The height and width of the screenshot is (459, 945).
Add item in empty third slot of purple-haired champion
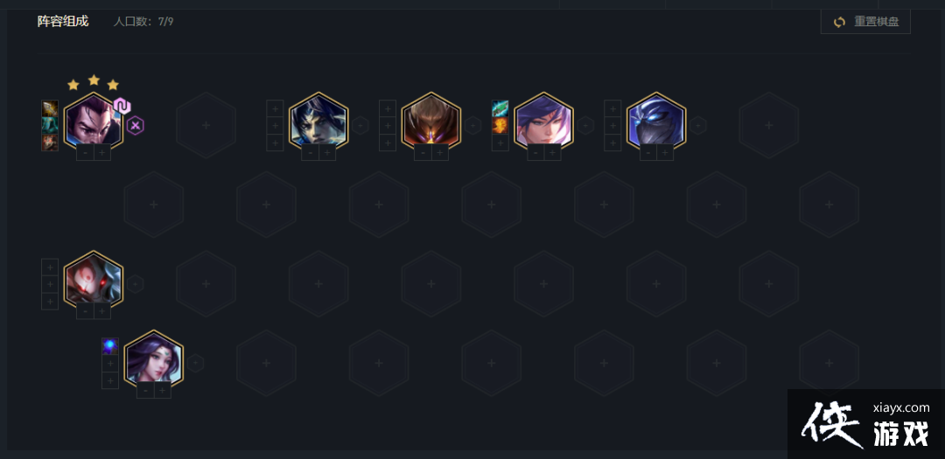tap(500, 143)
